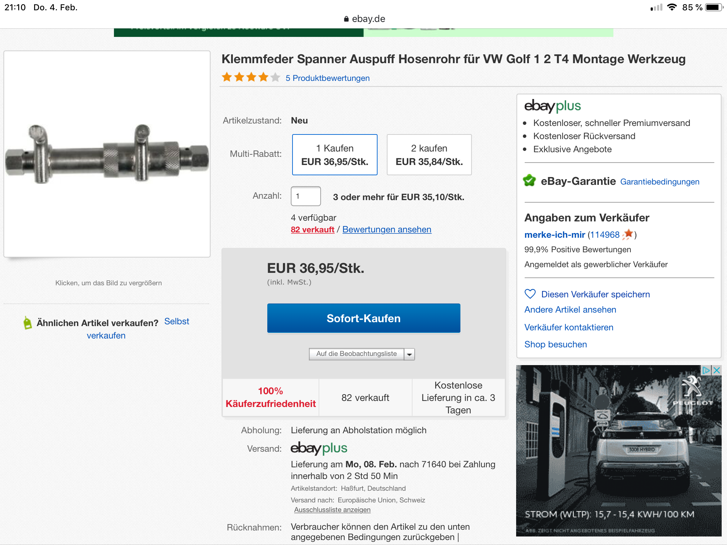The image size is (727, 545).
Task: Open the '82 verkauft' link
Action: (x=312, y=230)
